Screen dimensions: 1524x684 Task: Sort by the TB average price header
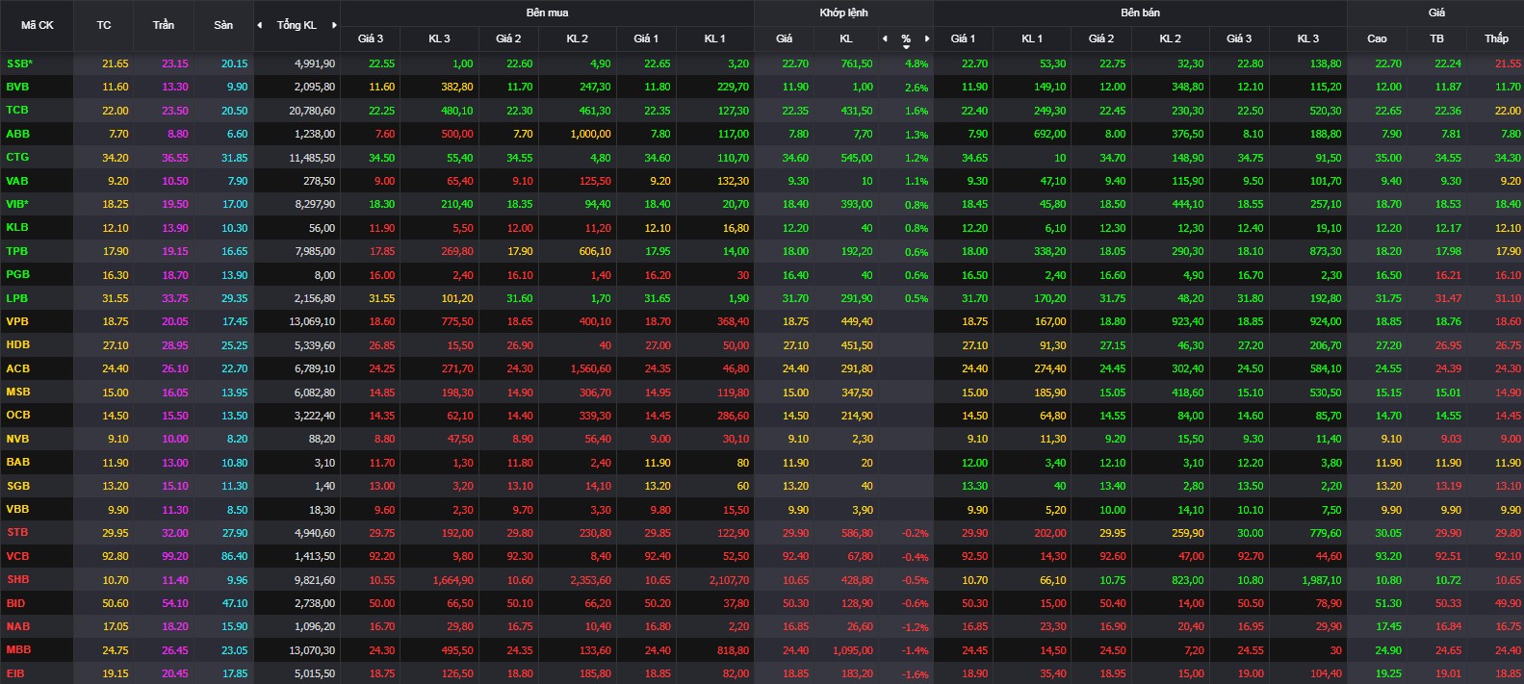pos(1436,38)
